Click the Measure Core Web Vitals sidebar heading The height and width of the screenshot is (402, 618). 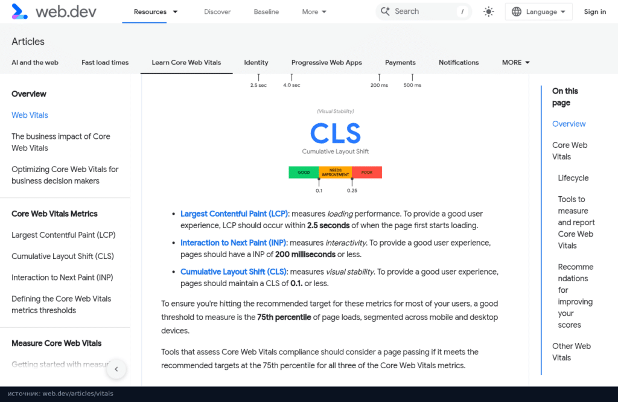click(x=56, y=343)
